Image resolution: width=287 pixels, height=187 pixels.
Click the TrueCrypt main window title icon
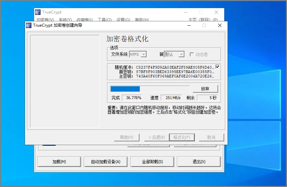pyautogui.click(x=38, y=12)
